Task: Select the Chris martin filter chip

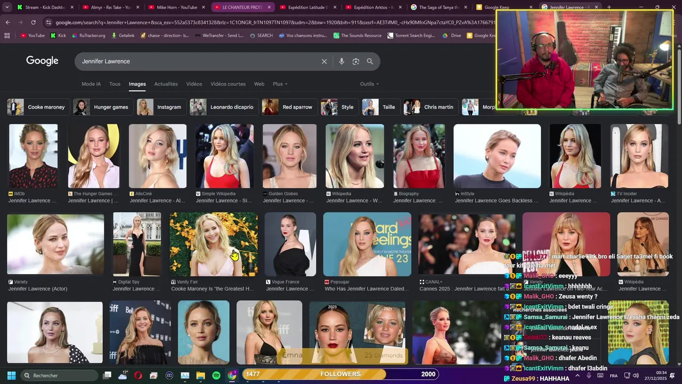Action: click(x=430, y=107)
